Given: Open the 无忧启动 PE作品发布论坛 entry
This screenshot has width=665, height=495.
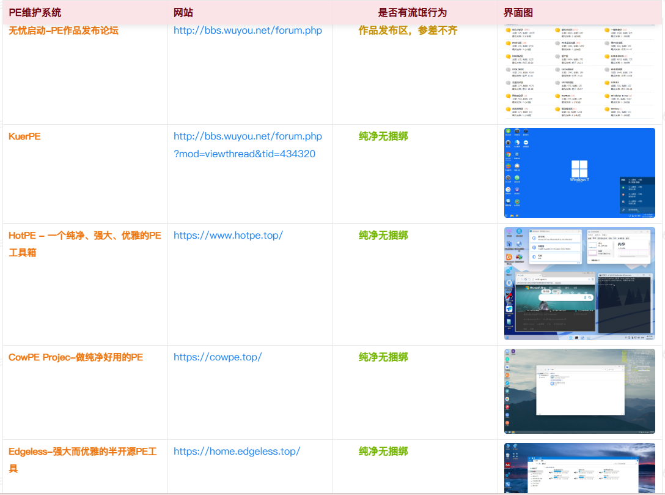Looking at the screenshot, I should (64, 31).
